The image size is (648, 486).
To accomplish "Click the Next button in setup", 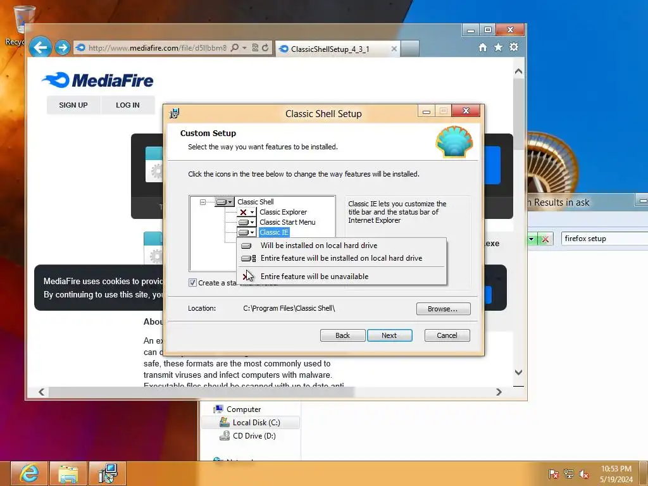I will (389, 335).
